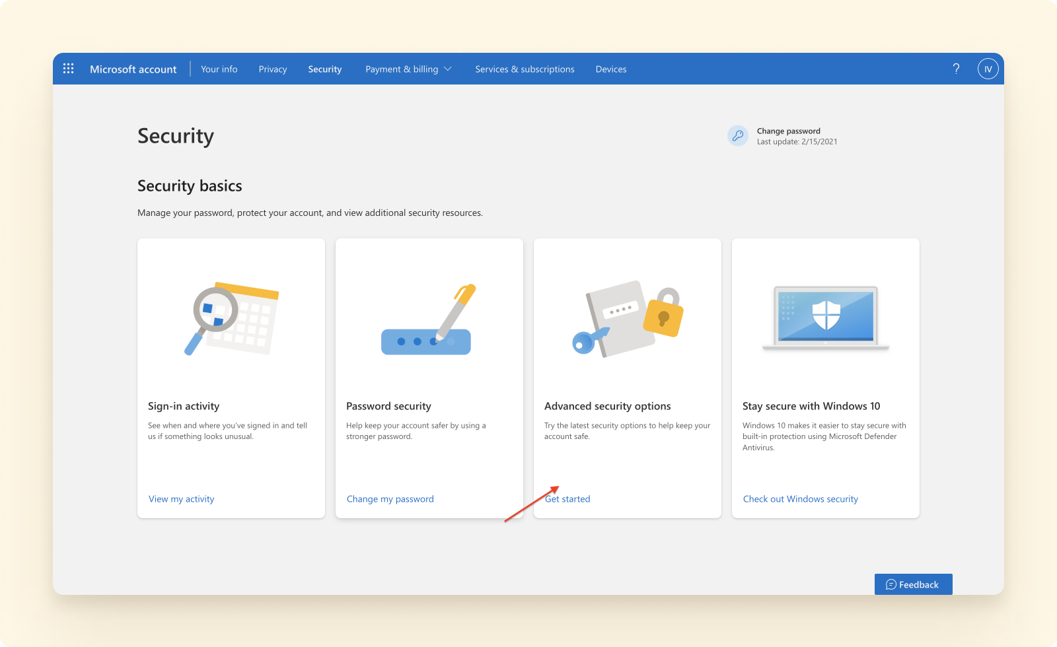1057x647 pixels.
Task: Click the Windows 10 laptop shield illustration
Action: coord(826,318)
